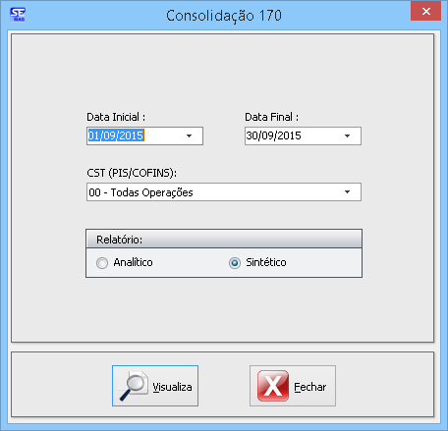The height and width of the screenshot is (431, 448).
Task: Click the year 2015 in Data Final
Action: click(289, 135)
